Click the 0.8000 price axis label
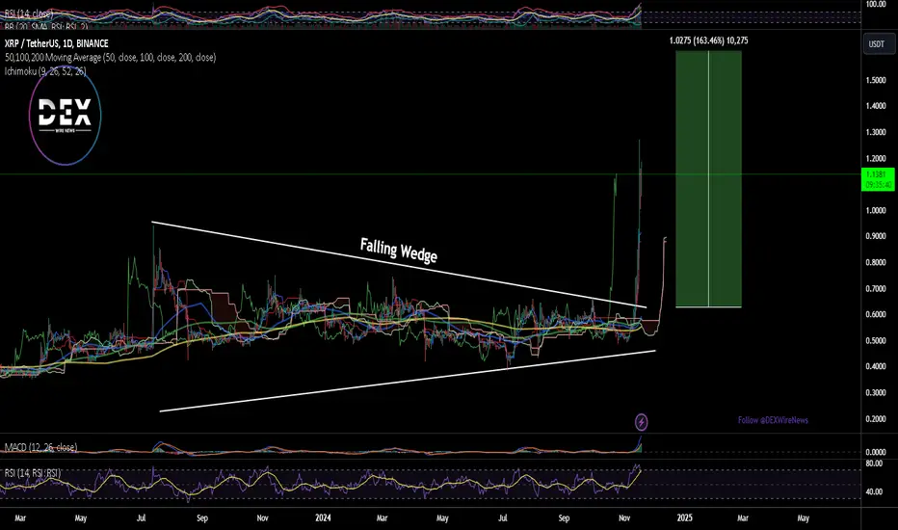 (x=876, y=262)
